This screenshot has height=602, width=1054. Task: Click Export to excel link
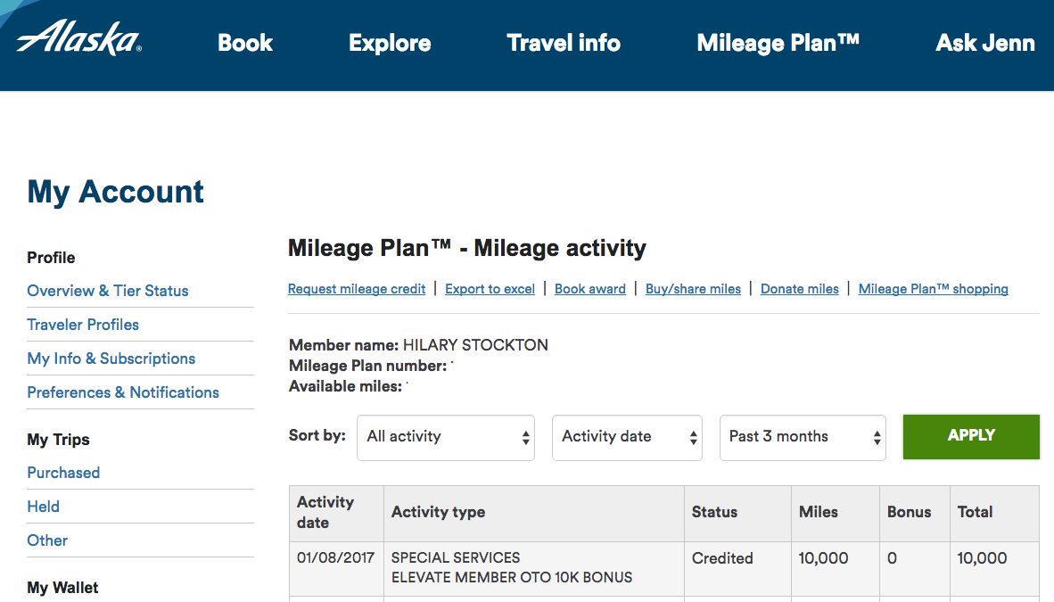coord(490,289)
